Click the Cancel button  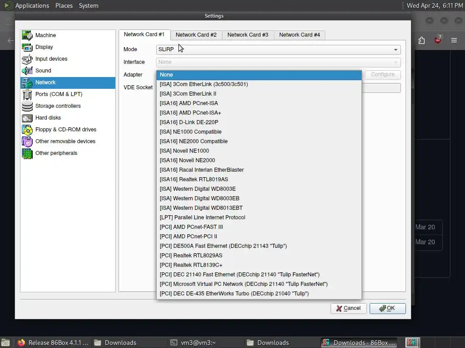click(348, 308)
